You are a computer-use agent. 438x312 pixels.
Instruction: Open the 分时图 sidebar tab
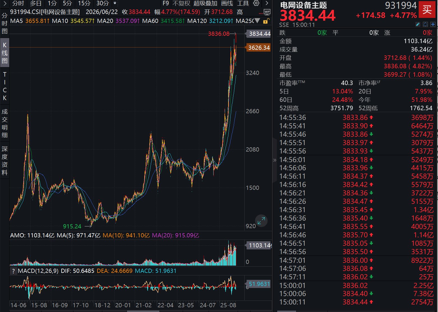pyautogui.click(x=5, y=23)
